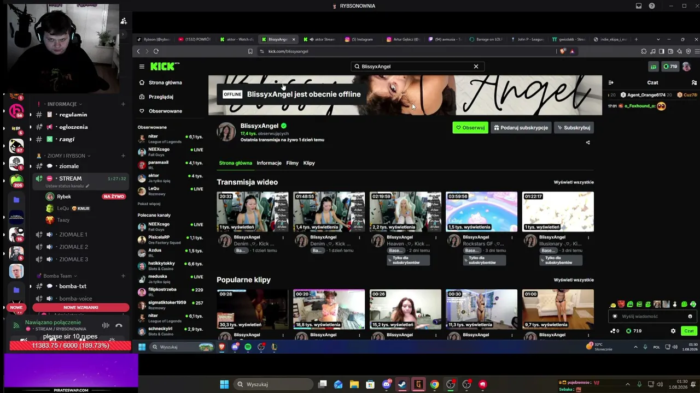Open the Kick hamburger menu
The width and height of the screenshot is (700, 393).
pos(142,67)
